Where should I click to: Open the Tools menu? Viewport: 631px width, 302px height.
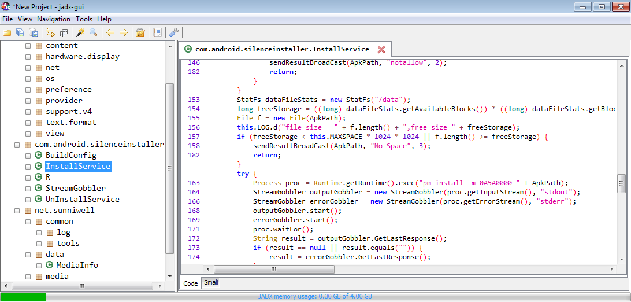[x=84, y=19]
